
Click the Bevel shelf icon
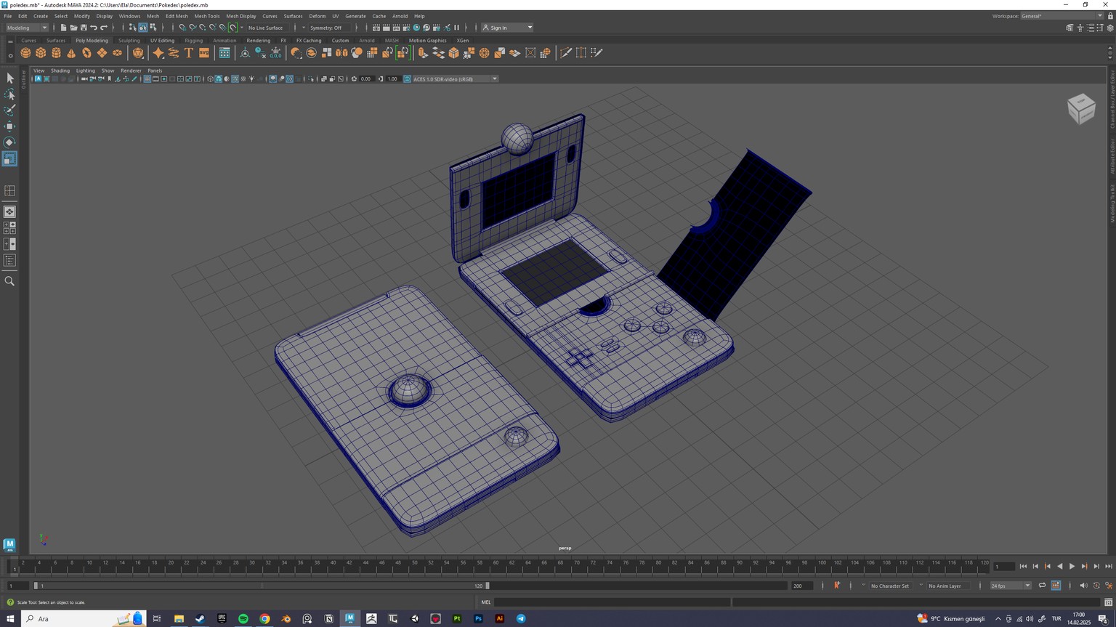453,53
